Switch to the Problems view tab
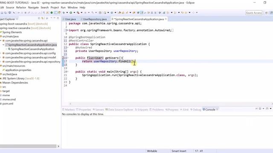 [x=157, y=110]
